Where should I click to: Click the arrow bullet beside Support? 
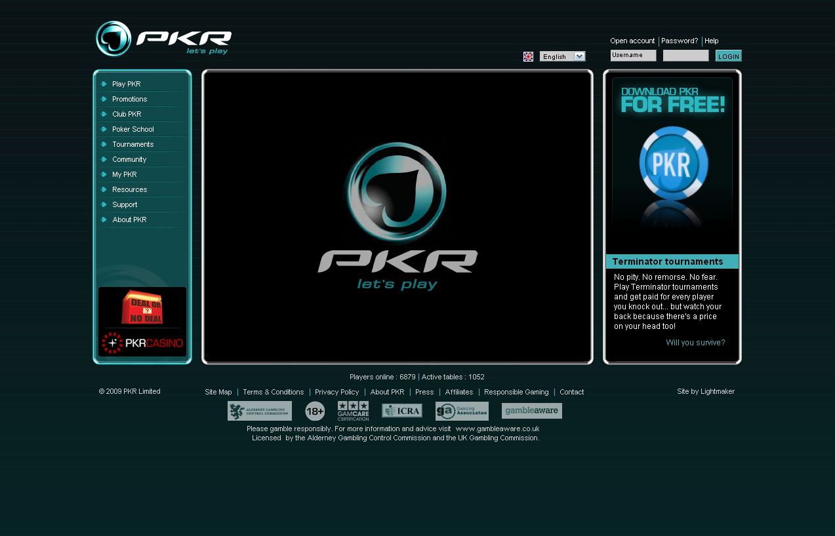pos(104,204)
